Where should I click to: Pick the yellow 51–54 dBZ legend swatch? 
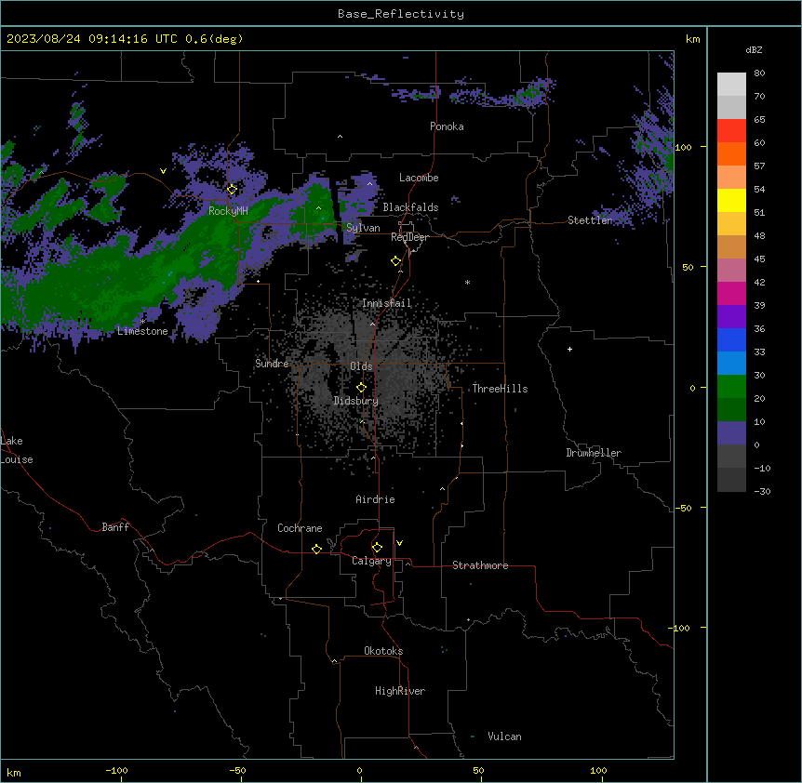pyautogui.click(x=731, y=201)
